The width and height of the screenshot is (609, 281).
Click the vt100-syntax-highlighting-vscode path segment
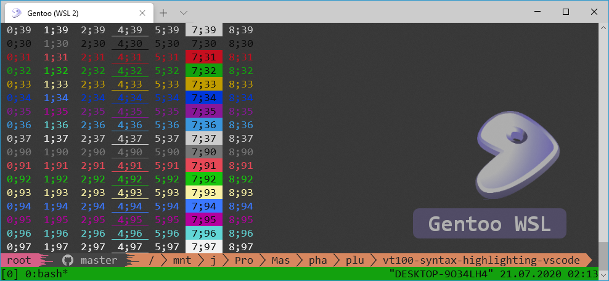pos(481,260)
